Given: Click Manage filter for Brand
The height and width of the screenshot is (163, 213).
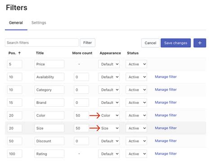Looking at the screenshot, I should pos(166,103).
